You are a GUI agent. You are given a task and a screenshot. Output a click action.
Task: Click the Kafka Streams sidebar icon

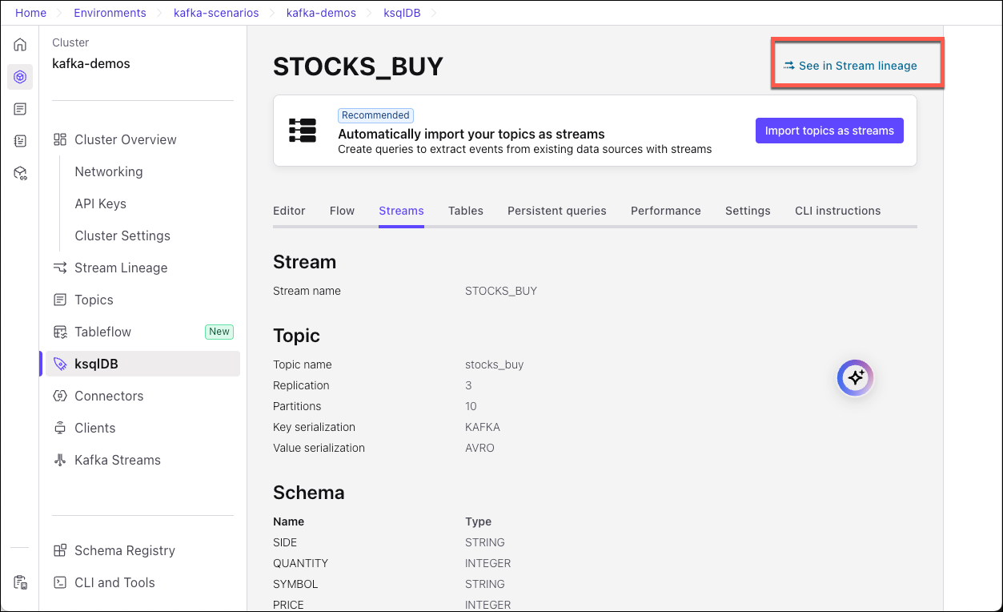point(60,460)
